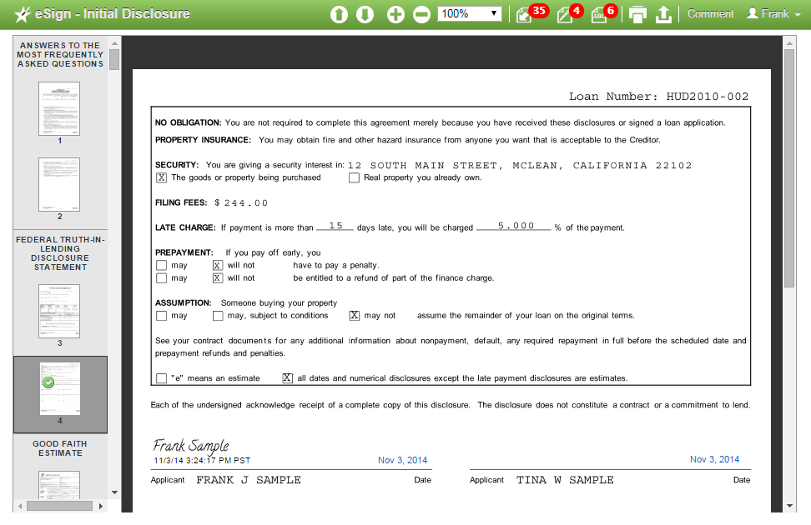Go to the next page with the down arrow

(365, 14)
